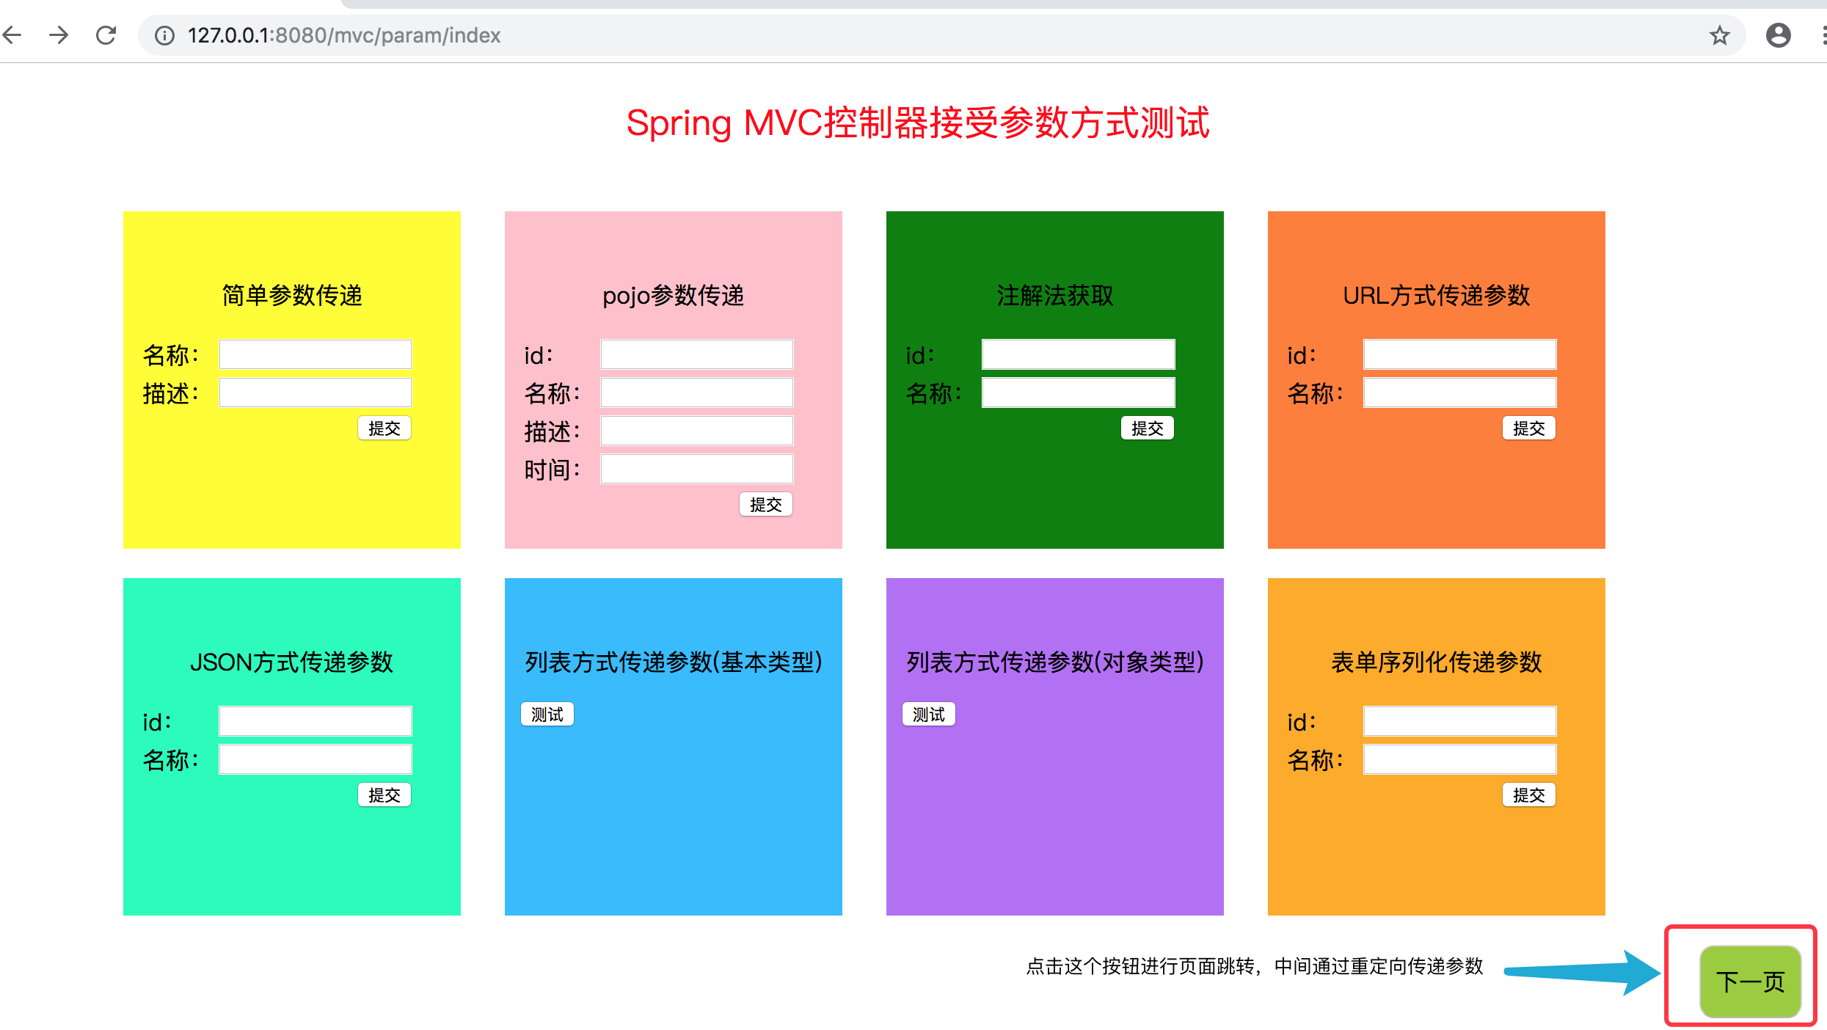Click the heading pojo参数传递
This screenshot has width=1827, height=1030.
coord(674,295)
